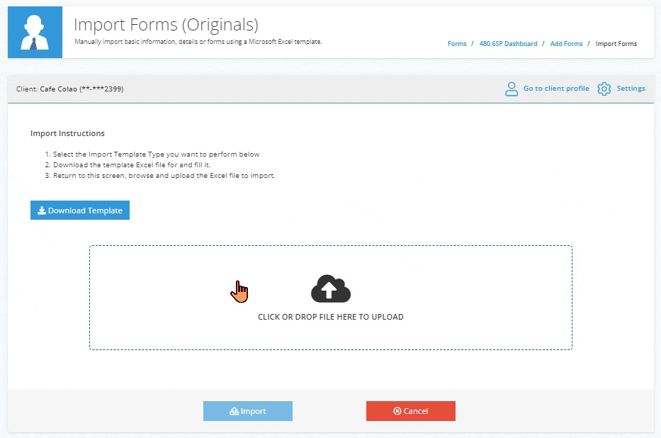Click the Import button
Image resolution: width=661 pixels, height=438 pixels.
[248, 411]
